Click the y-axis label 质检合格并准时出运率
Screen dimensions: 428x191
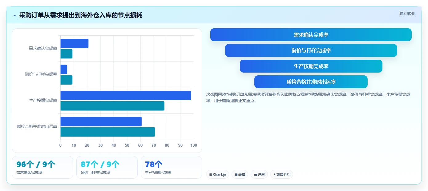(x=37, y=126)
